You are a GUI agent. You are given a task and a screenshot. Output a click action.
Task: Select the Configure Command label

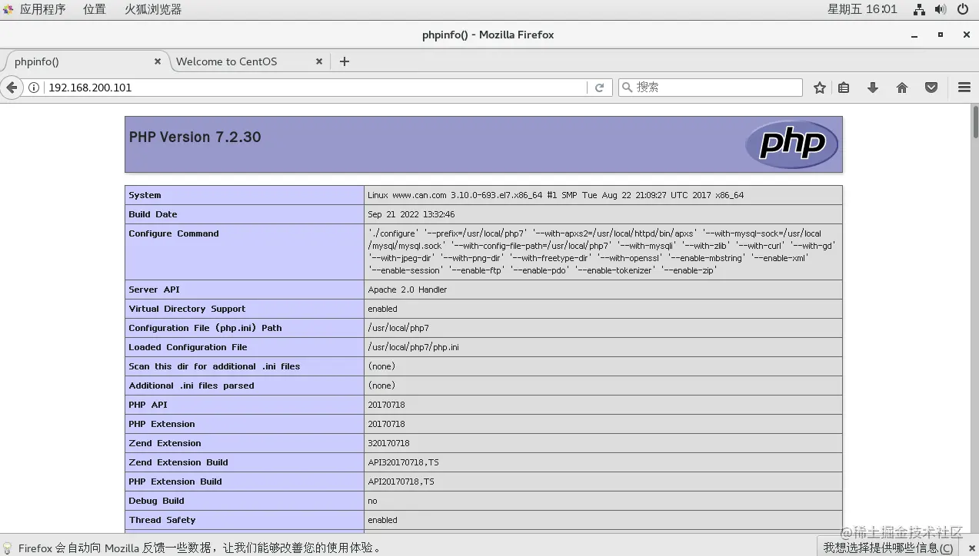click(174, 233)
